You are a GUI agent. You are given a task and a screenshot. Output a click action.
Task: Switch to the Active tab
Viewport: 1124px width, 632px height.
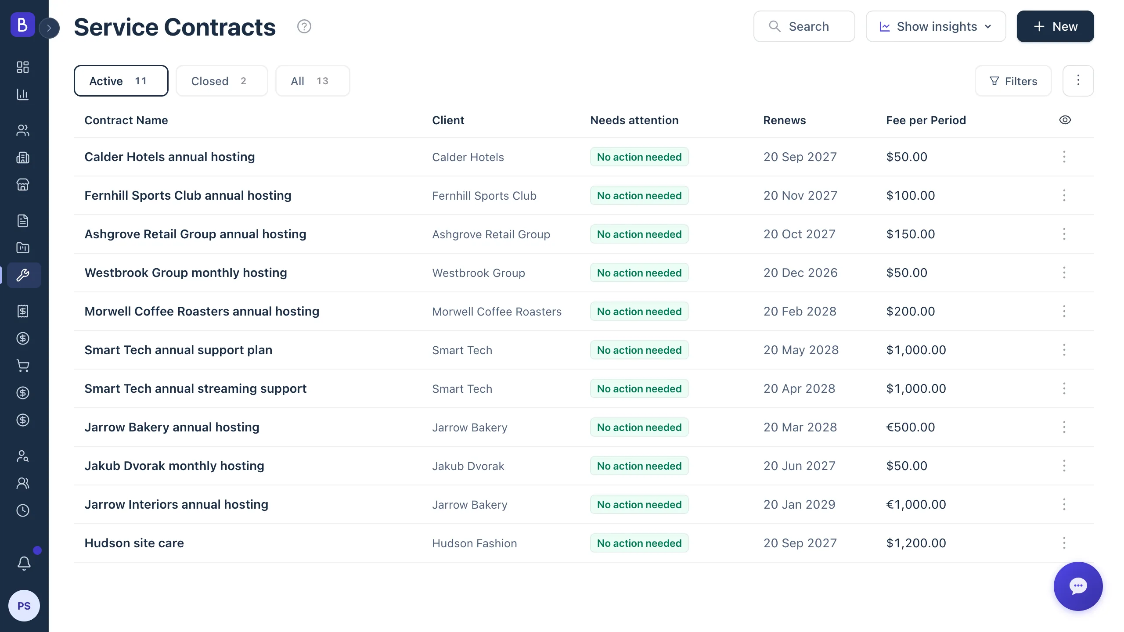point(121,81)
